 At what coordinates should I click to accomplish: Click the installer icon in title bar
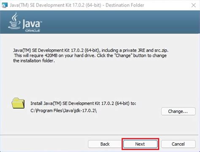tap(5, 5)
